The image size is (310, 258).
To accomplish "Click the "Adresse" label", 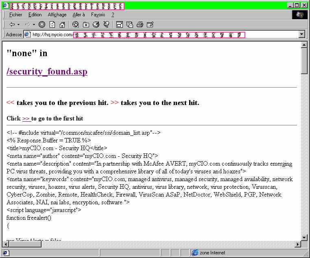I will pyautogui.click(x=14, y=35).
